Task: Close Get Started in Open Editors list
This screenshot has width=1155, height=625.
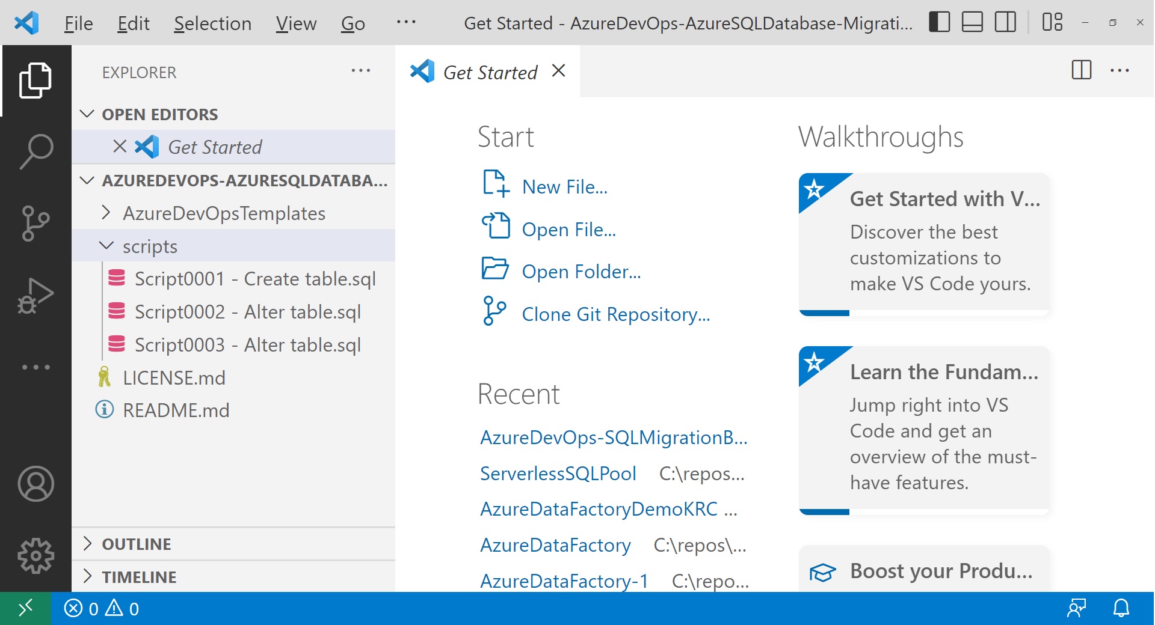Action: (120, 147)
